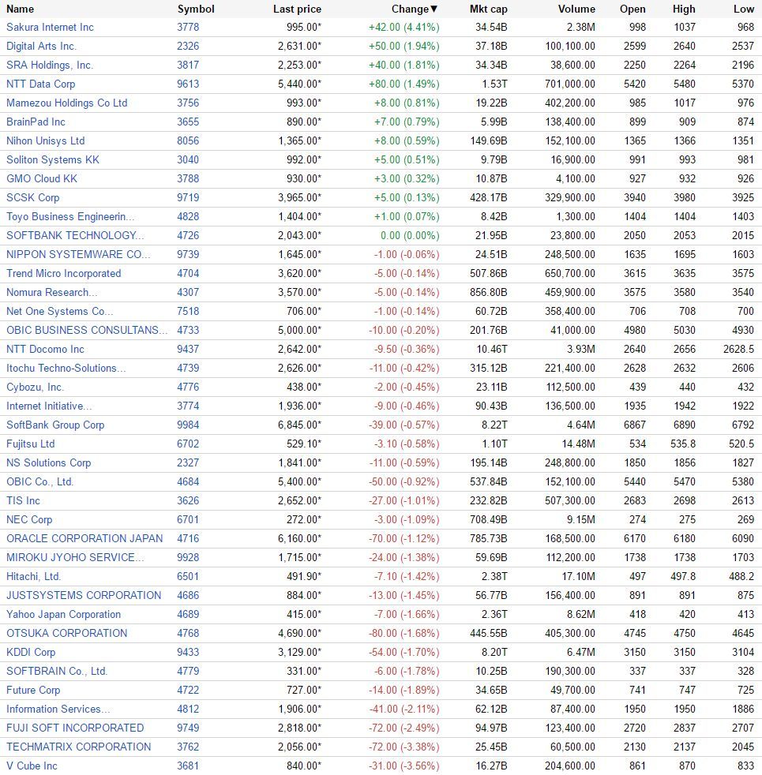Sort by the Low column header

(744, 9)
